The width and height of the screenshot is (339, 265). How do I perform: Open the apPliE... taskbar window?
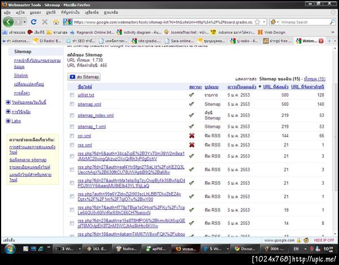point(156,249)
